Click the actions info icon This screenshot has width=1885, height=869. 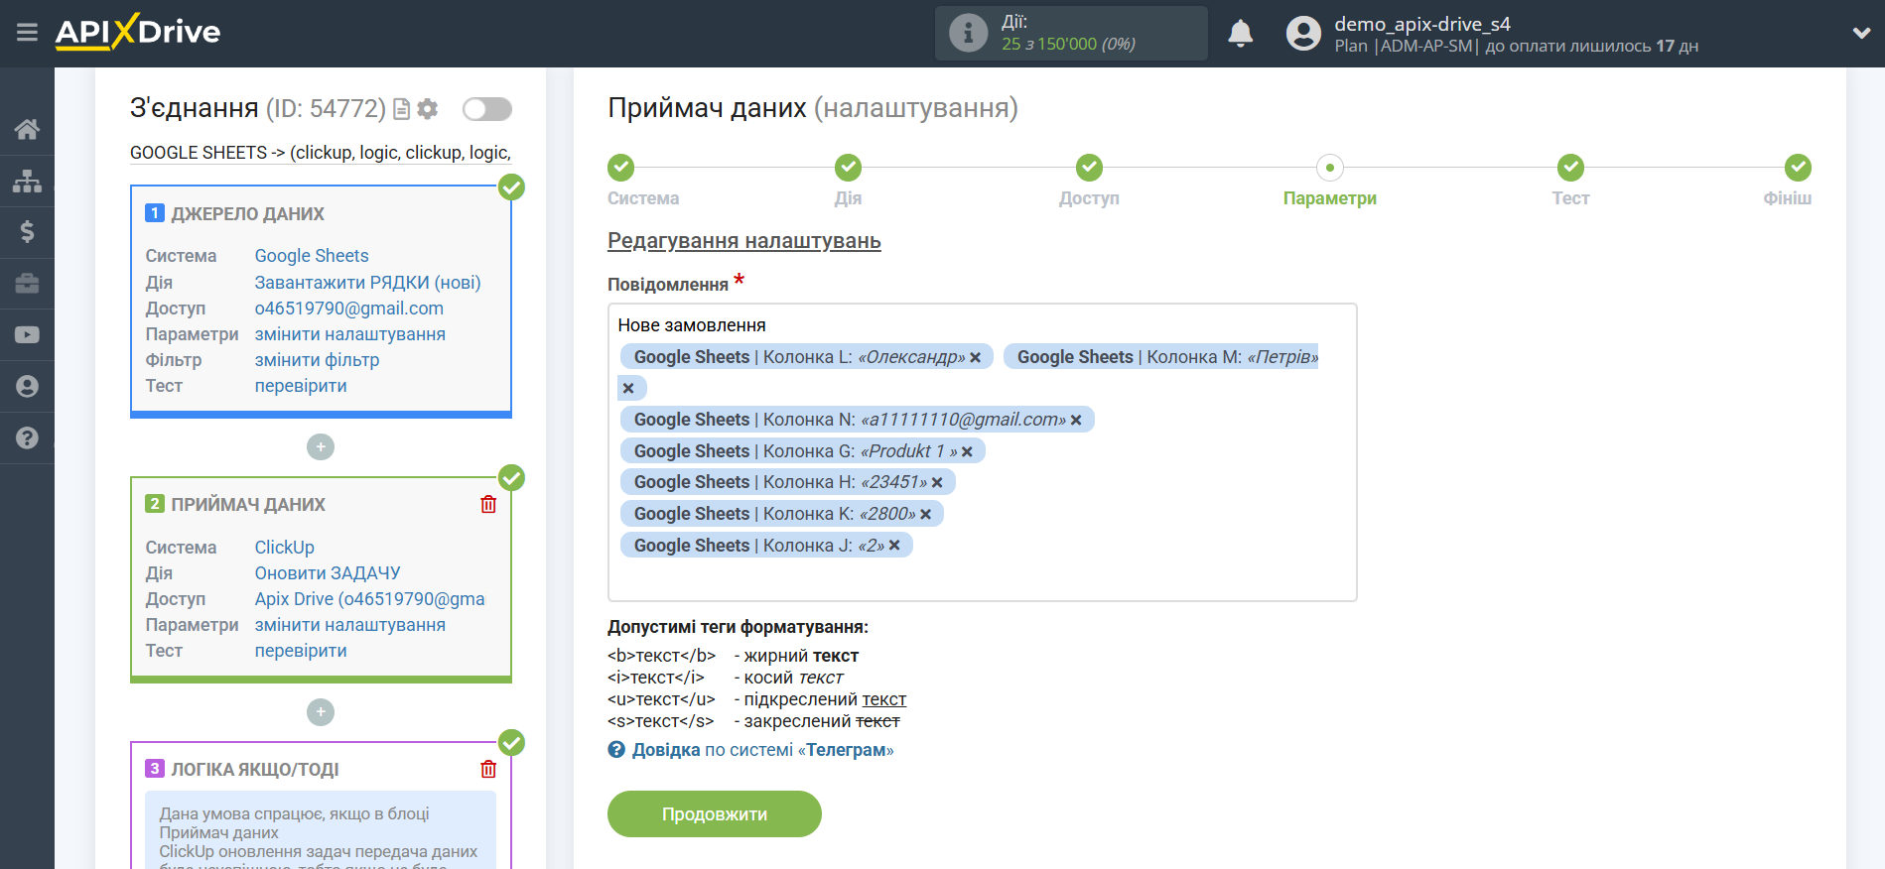click(968, 33)
